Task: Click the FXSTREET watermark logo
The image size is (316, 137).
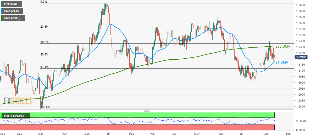Action: click(x=18, y=101)
